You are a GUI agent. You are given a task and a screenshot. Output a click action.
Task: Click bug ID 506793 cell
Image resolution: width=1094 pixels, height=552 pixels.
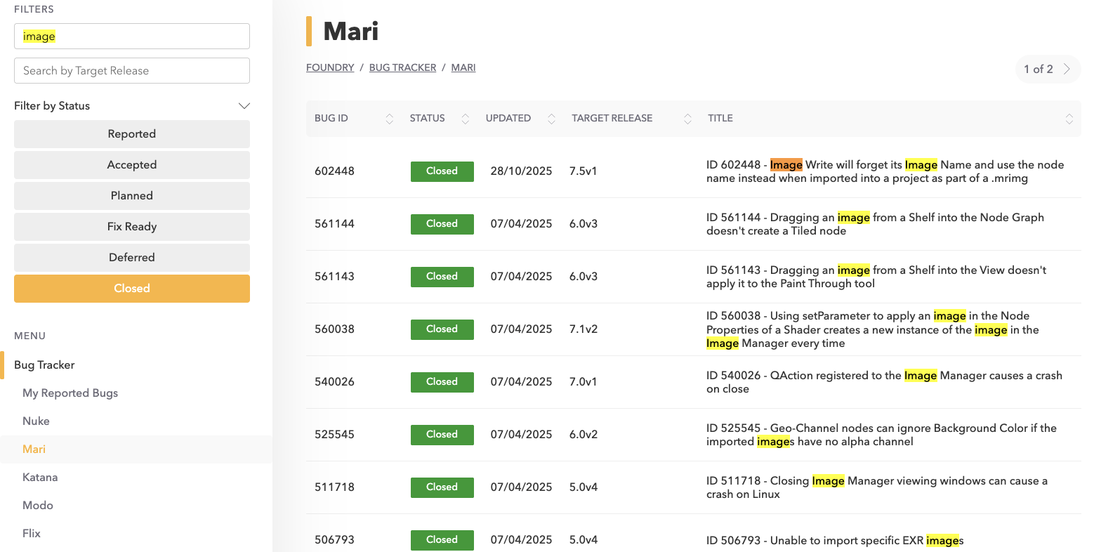tap(335, 540)
